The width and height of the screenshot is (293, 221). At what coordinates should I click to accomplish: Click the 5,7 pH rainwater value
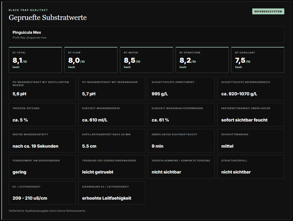coord(89,94)
